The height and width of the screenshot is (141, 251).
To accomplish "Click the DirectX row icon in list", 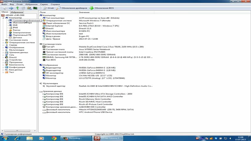I will pyautogui.click(x=44, y=28).
